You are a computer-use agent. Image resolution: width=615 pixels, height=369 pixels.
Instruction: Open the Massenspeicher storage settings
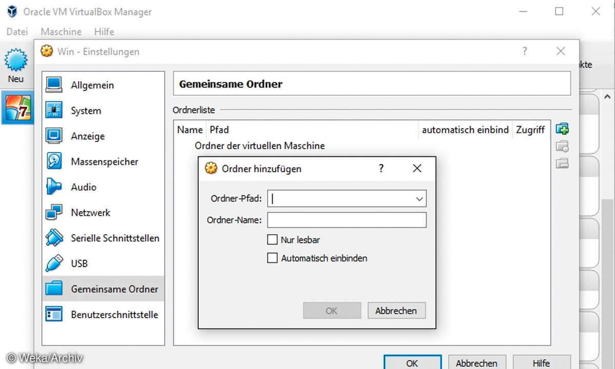pyautogui.click(x=103, y=162)
